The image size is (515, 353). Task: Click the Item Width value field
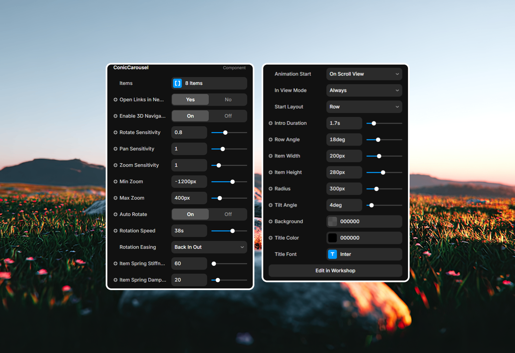click(344, 156)
